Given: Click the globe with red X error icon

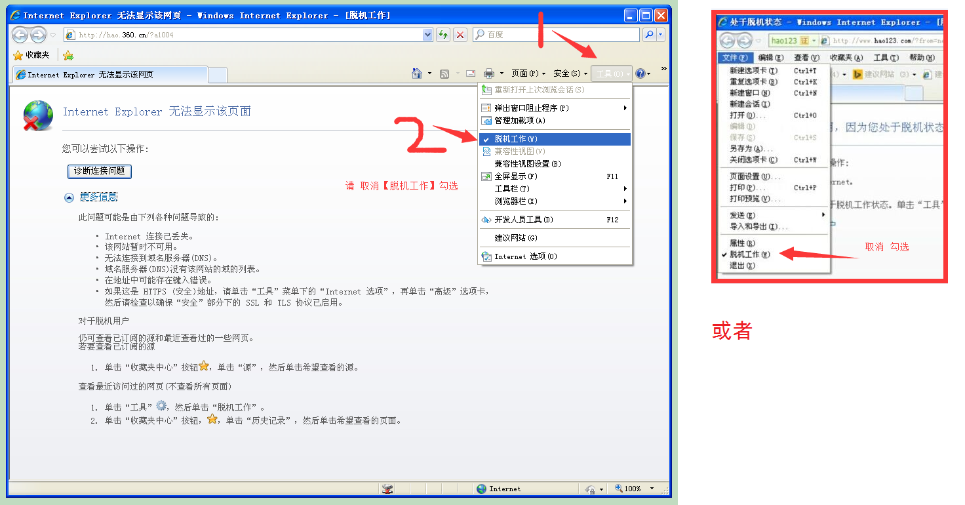Looking at the screenshot, I should pyautogui.click(x=38, y=115).
